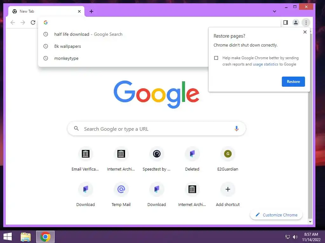Reload the page with refresh icon
The width and height of the screenshot is (325, 243).
(x=33, y=22)
